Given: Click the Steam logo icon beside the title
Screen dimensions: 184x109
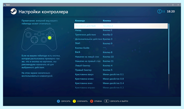Looking at the screenshot, I should click(x=13, y=12).
